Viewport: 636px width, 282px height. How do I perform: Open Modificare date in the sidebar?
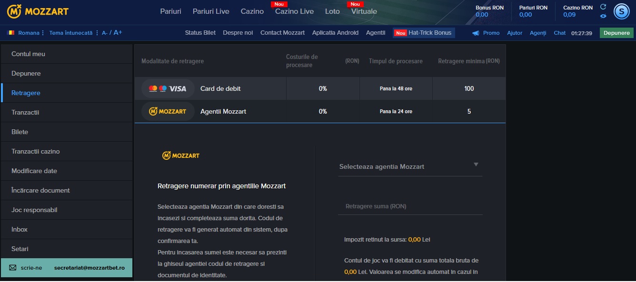tap(67, 171)
